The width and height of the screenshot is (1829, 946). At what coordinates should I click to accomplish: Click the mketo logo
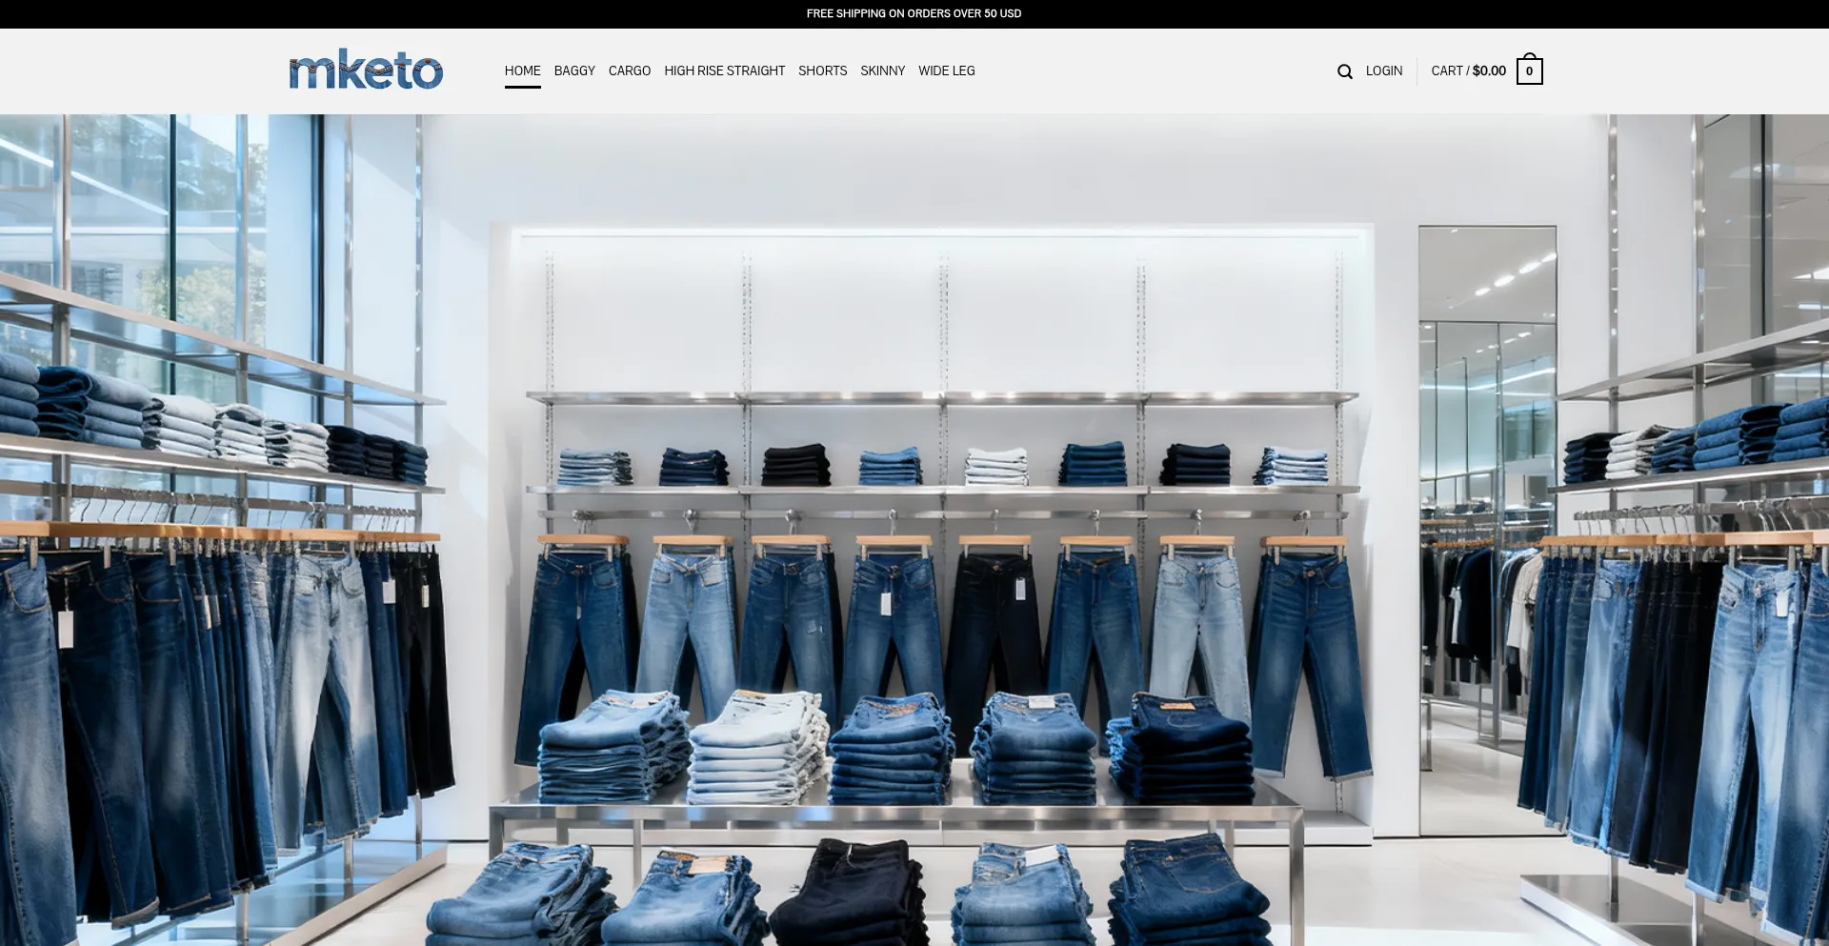tap(366, 70)
